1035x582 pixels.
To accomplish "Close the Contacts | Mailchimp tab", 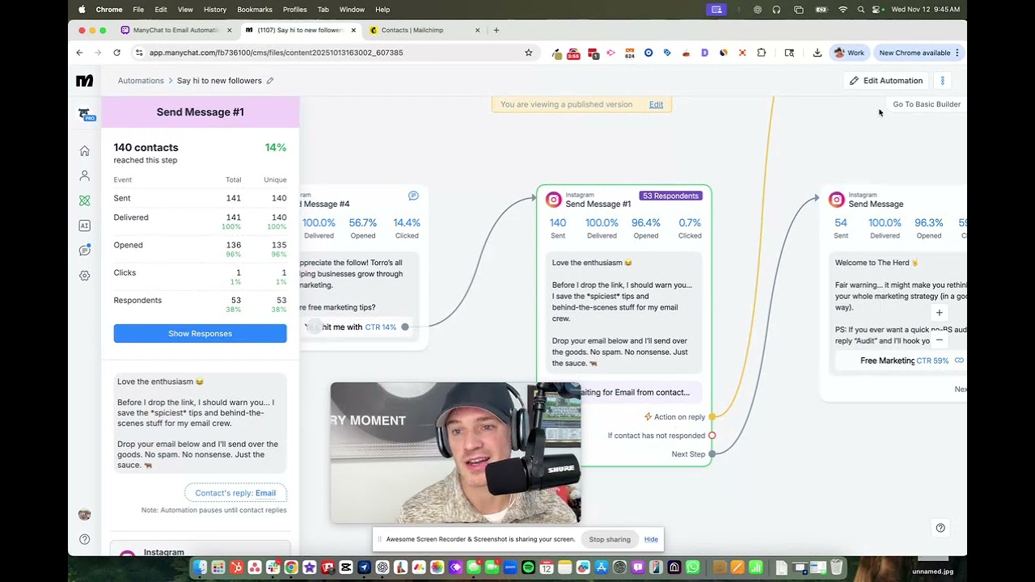I will (477, 30).
